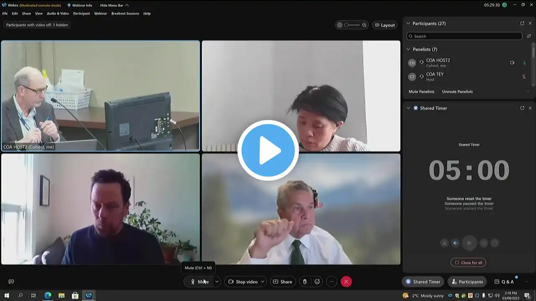Click Mute Panelists

tap(421, 92)
